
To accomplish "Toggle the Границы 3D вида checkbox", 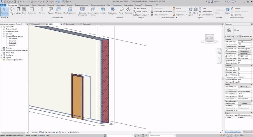I will tap(239, 82).
